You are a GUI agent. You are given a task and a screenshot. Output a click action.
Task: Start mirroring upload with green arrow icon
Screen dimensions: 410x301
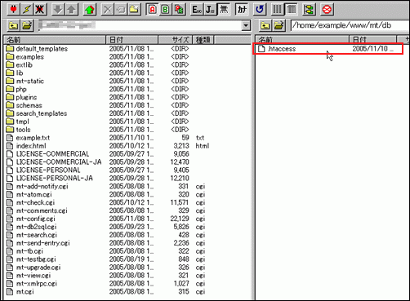coord(89,10)
